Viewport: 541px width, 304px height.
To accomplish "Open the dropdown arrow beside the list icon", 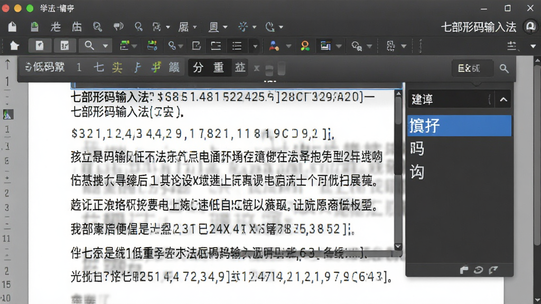I will coord(255,46).
